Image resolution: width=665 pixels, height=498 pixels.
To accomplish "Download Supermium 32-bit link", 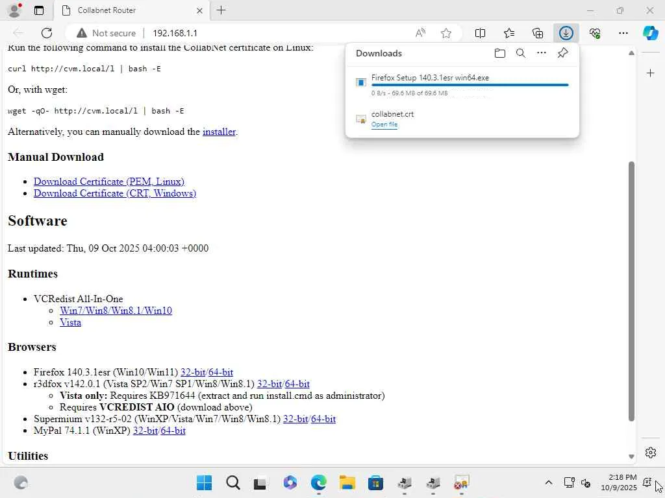I will 295,419.
